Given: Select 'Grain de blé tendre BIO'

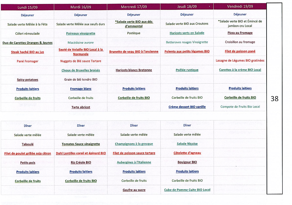Looking at the screenshot, I should click(x=80, y=79).
